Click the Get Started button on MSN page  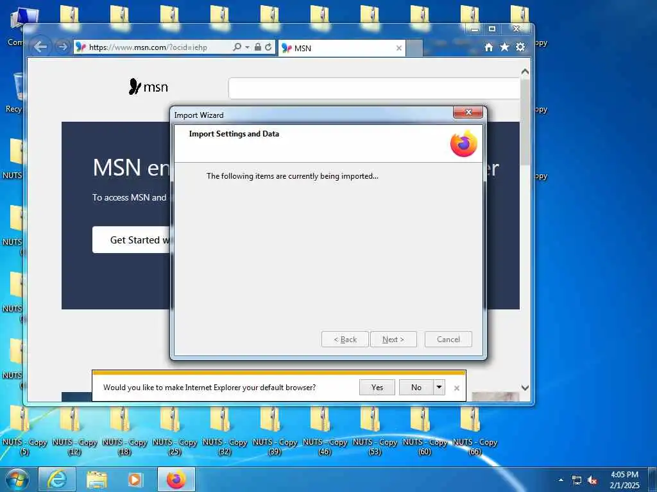point(131,240)
